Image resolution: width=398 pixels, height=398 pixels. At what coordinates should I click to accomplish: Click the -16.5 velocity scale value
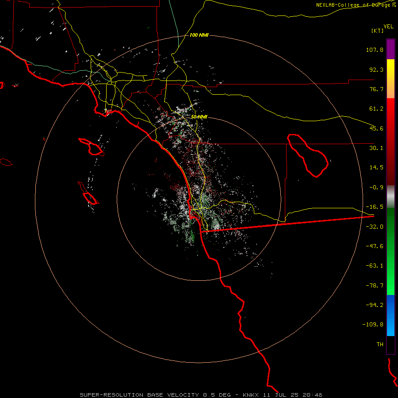375,207
